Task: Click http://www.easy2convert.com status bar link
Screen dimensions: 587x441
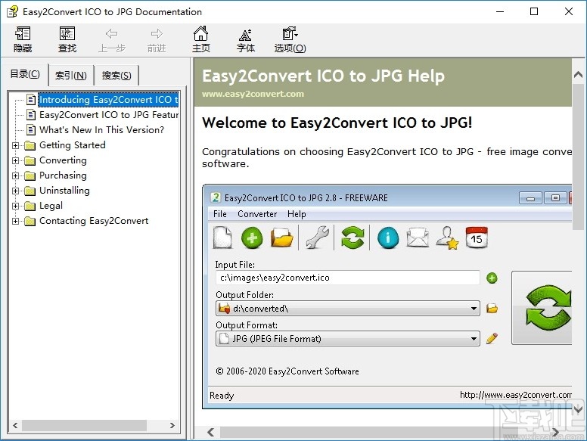Action: pyautogui.click(x=515, y=395)
